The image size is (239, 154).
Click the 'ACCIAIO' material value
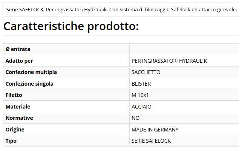pyautogui.click(x=141, y=107)
